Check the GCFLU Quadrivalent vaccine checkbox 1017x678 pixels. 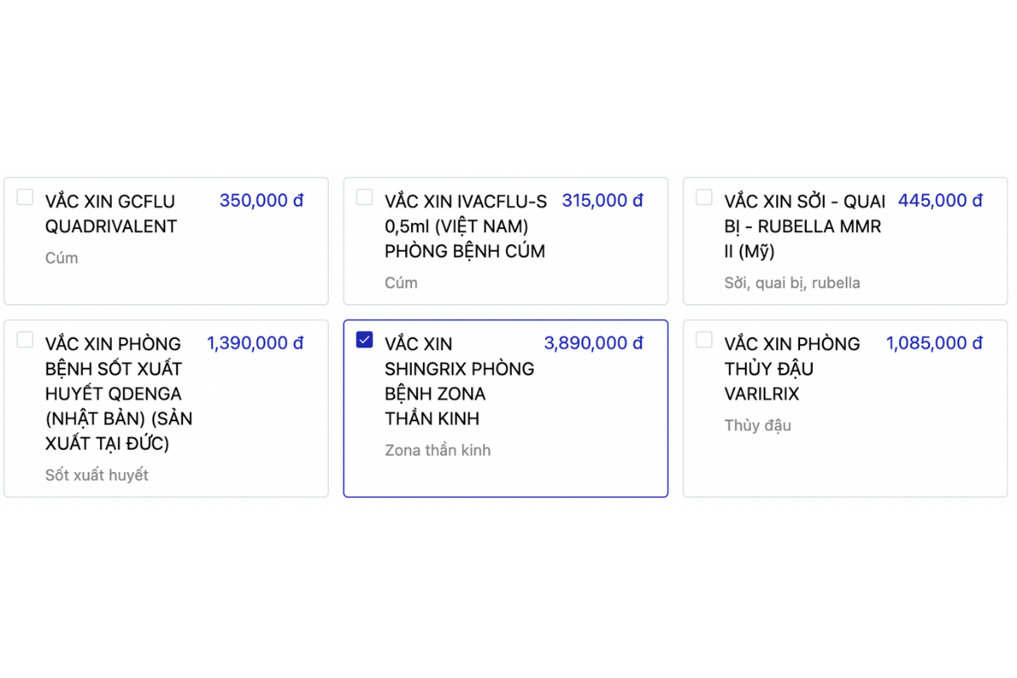25,197
